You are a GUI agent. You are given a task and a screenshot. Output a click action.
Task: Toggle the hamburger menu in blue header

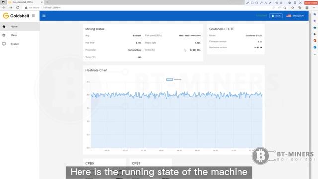coord(44,16)
